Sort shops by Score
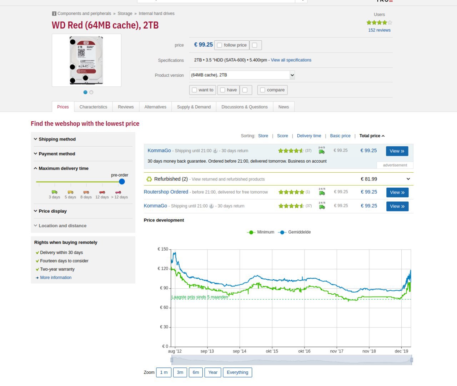 coord(282,136)
